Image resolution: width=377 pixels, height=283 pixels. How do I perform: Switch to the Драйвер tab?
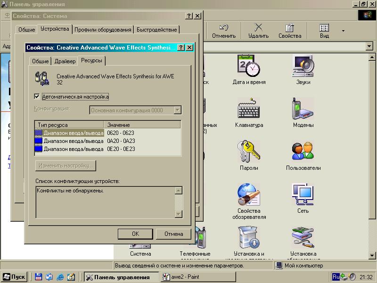(65, 61)
